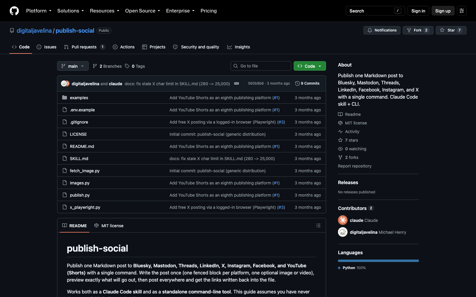
Task: Open the 2 Branches link
Action: click(x=107, y=66)
